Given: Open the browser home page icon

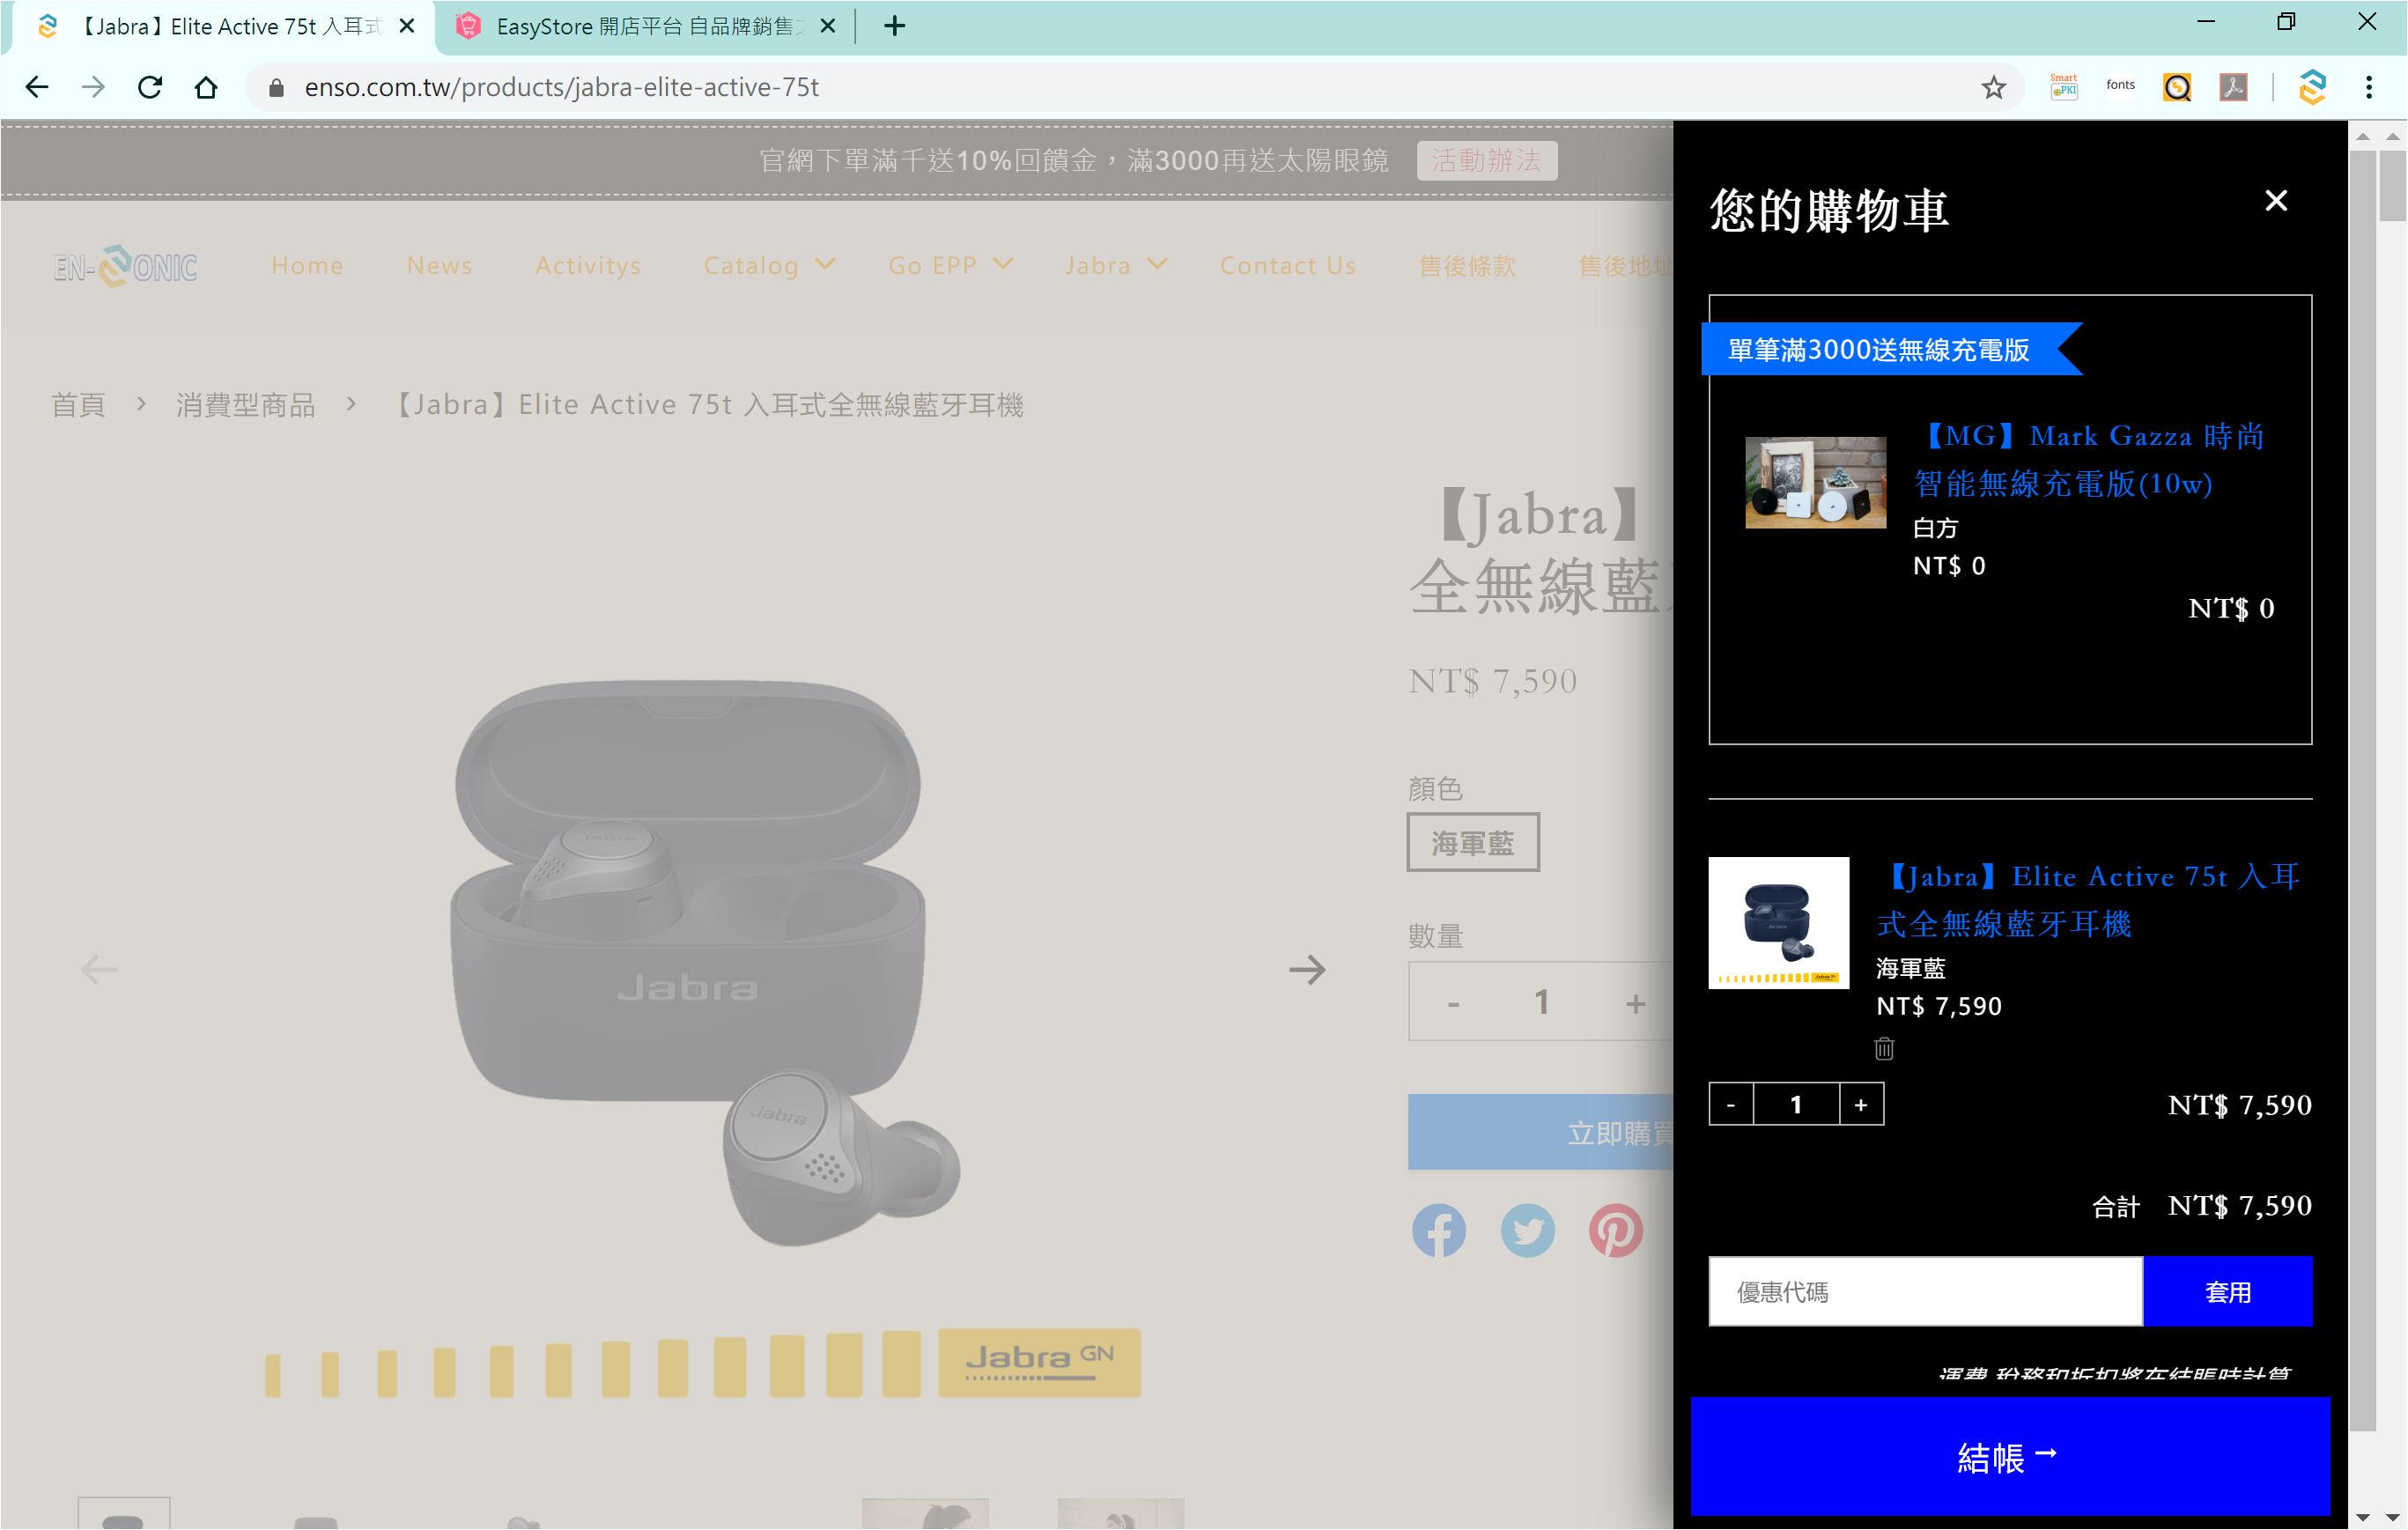Looking at the screenshot, I should coord(206,87).
